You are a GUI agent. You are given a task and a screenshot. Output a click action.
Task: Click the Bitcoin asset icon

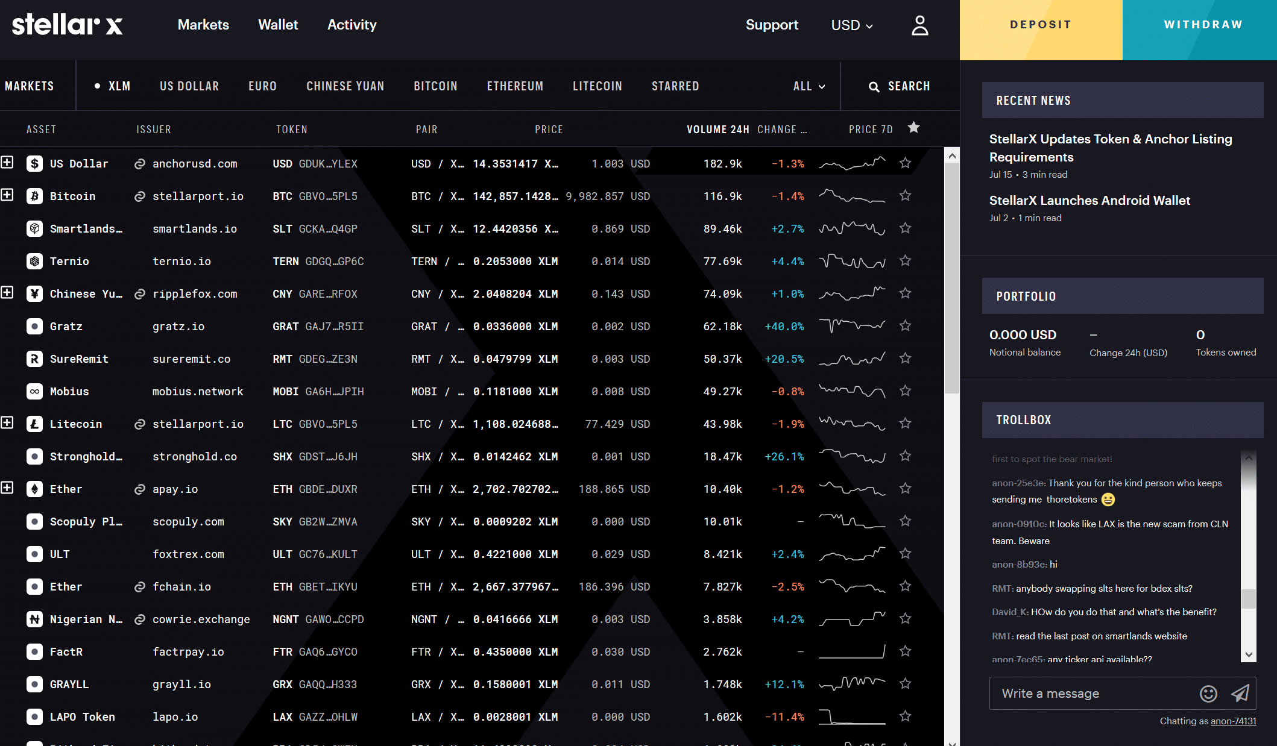(35, 196)
